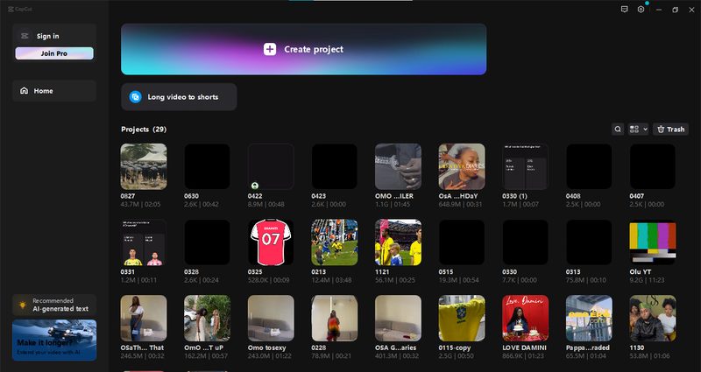Screen dimensions: 701x372
Task: Click the Create project plus icon
Action: (x=270, y=49)
